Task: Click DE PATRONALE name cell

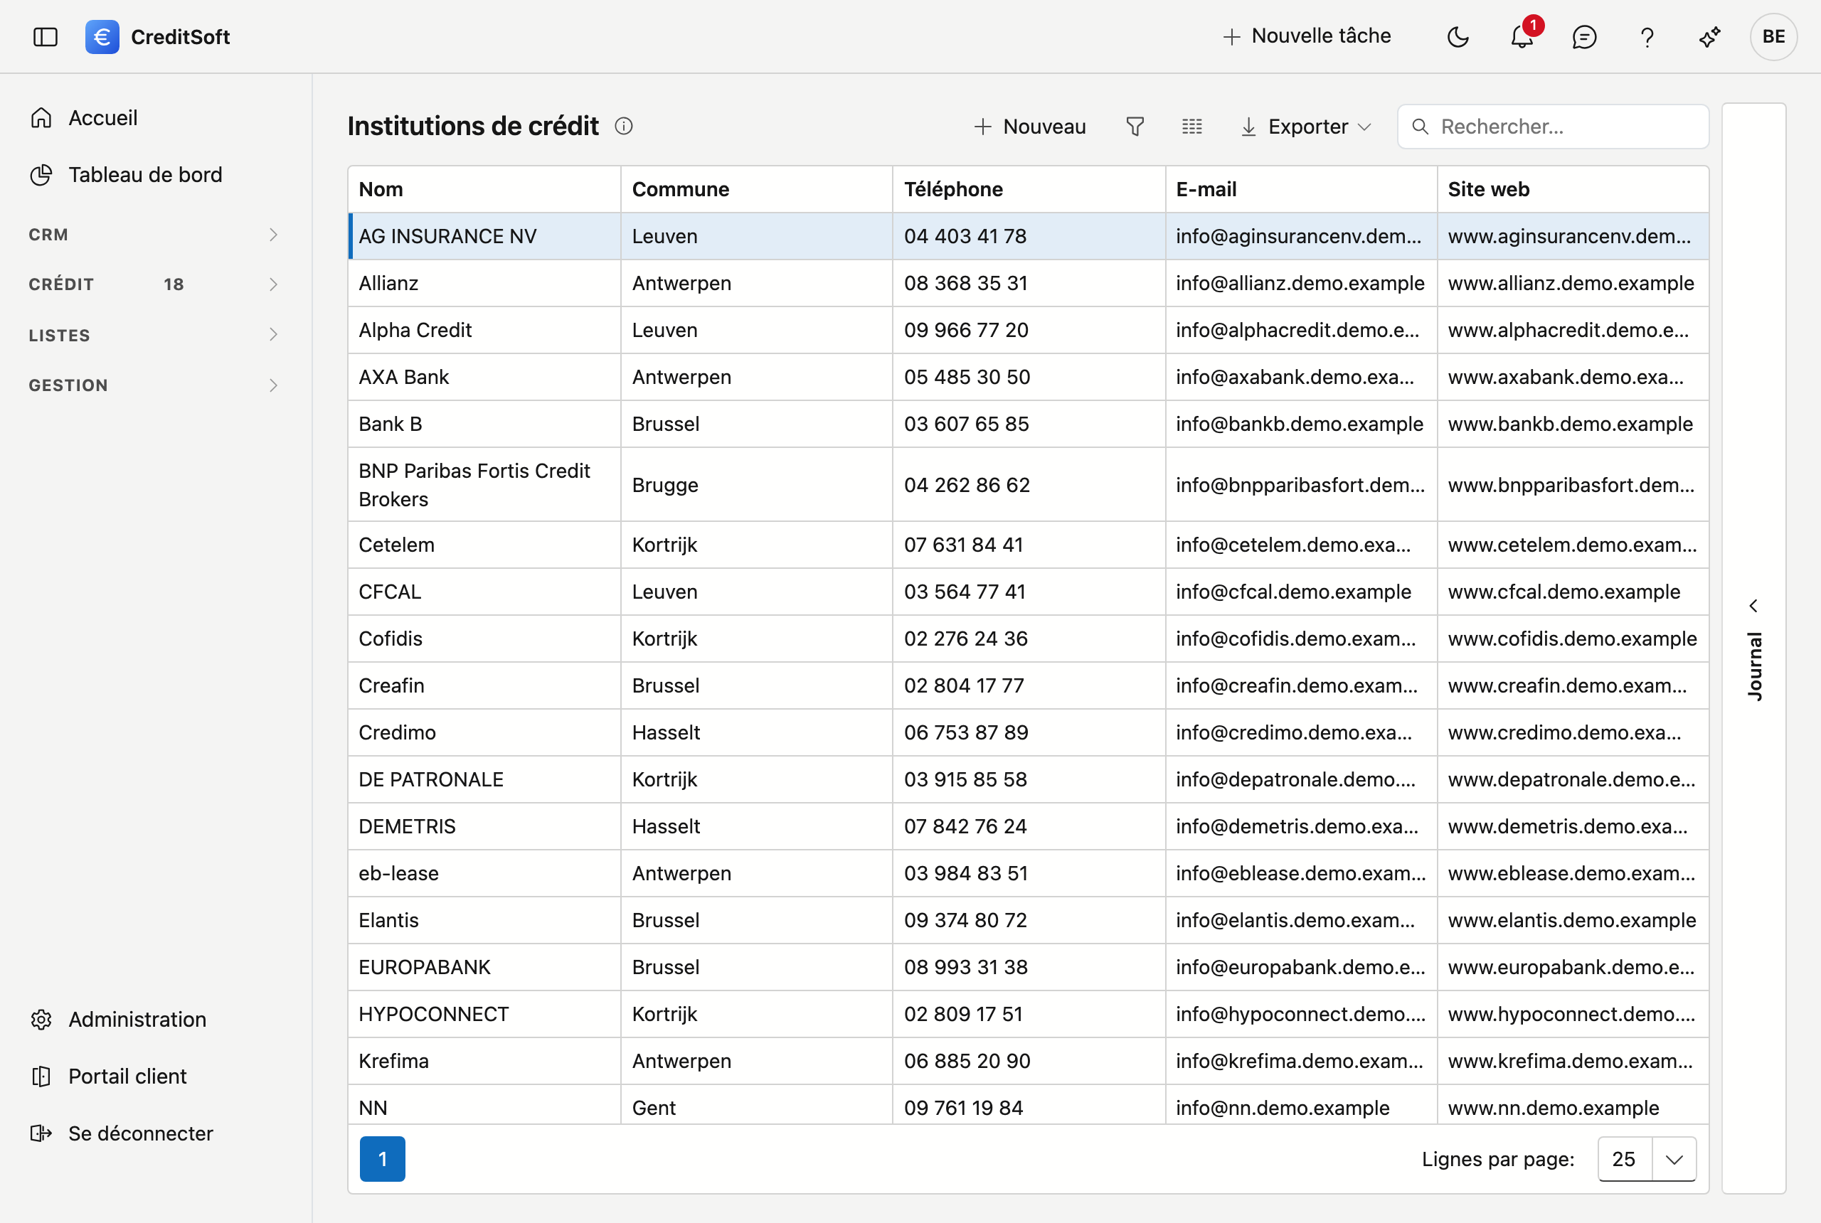Action: point(484,779)
